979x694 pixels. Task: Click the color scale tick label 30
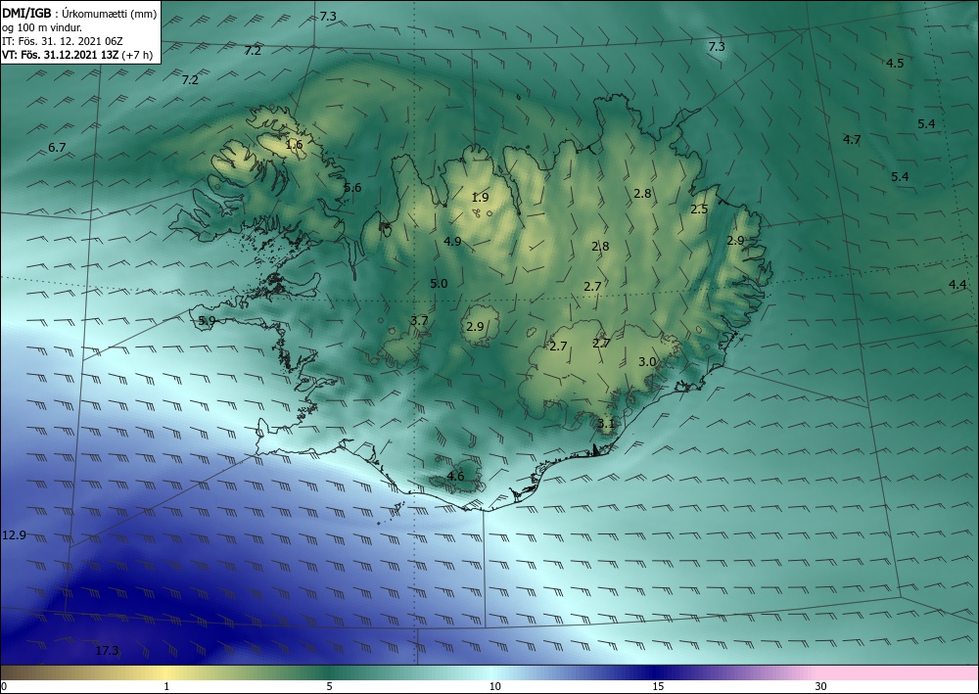[821, 686]
